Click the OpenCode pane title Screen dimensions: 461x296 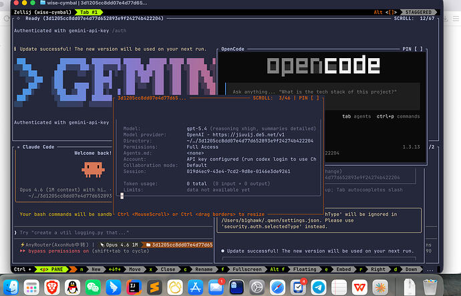(233, 49)
